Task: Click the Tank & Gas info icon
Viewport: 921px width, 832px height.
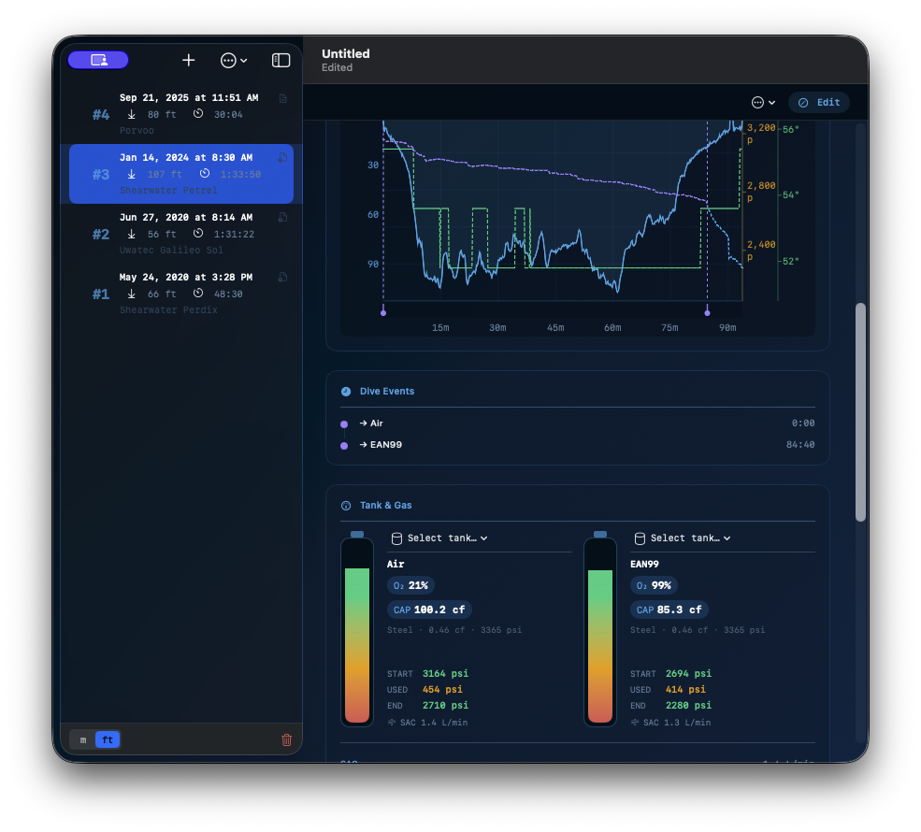Action: (x=346, y=506)
